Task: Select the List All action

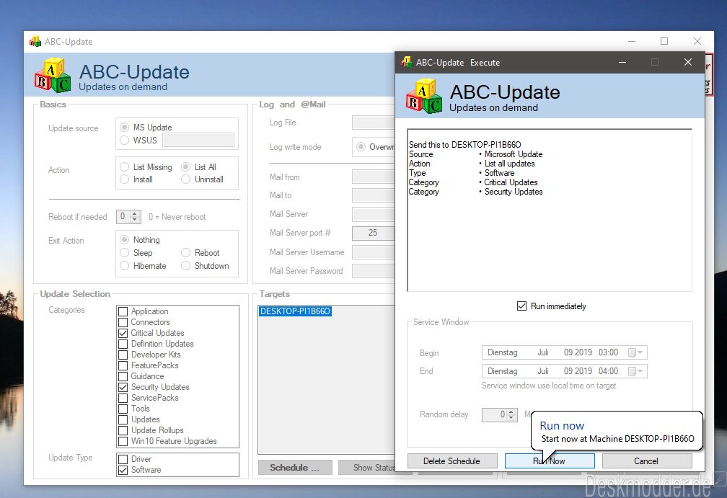Action: pyautogui.click(x=185, y=166)
